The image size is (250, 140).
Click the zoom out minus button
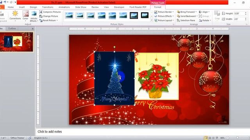228,138
